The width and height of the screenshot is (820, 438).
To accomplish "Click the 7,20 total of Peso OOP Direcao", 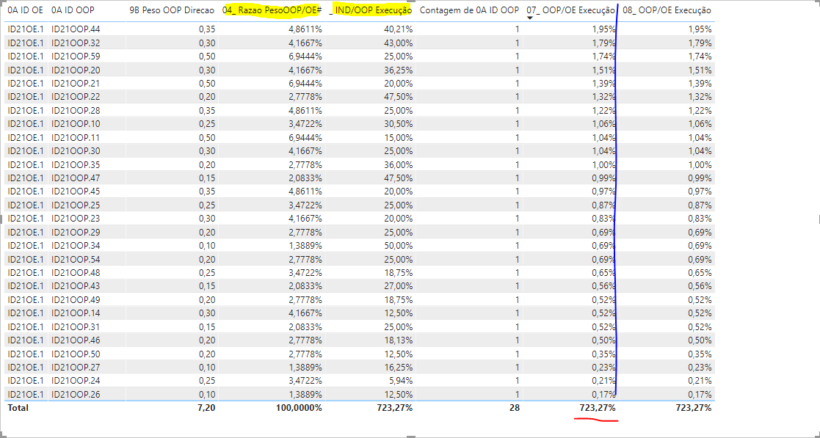I will [x=206, y=408].
